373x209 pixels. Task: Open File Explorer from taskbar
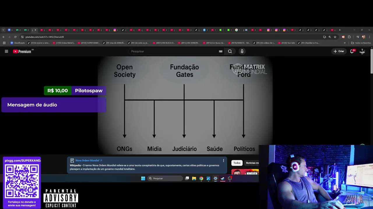(194, 179)
